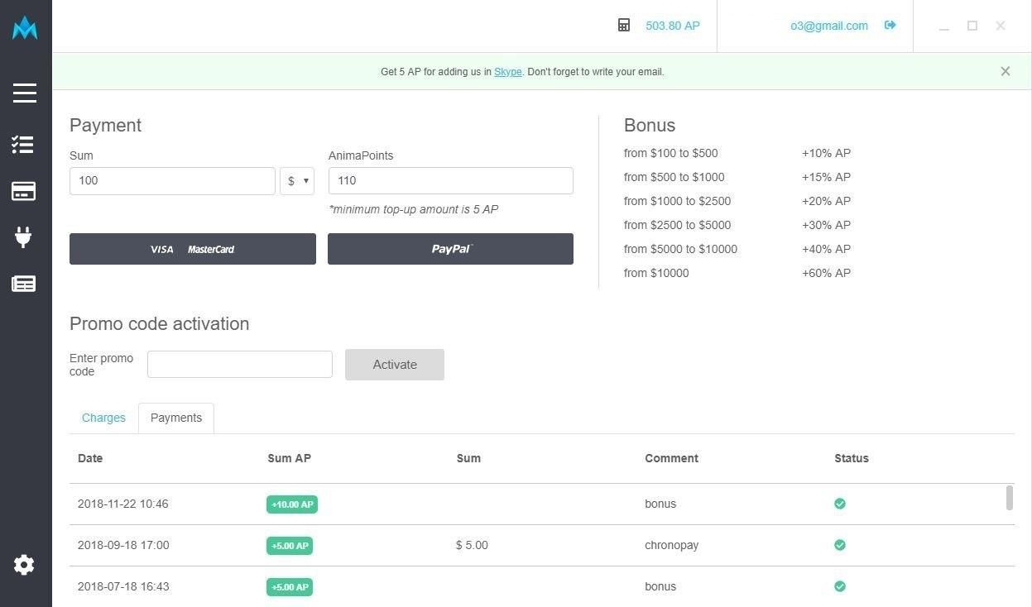Focus the promo code text field
The width and height of the screenshot is (1032, 607).
click(x=240, y=365)
